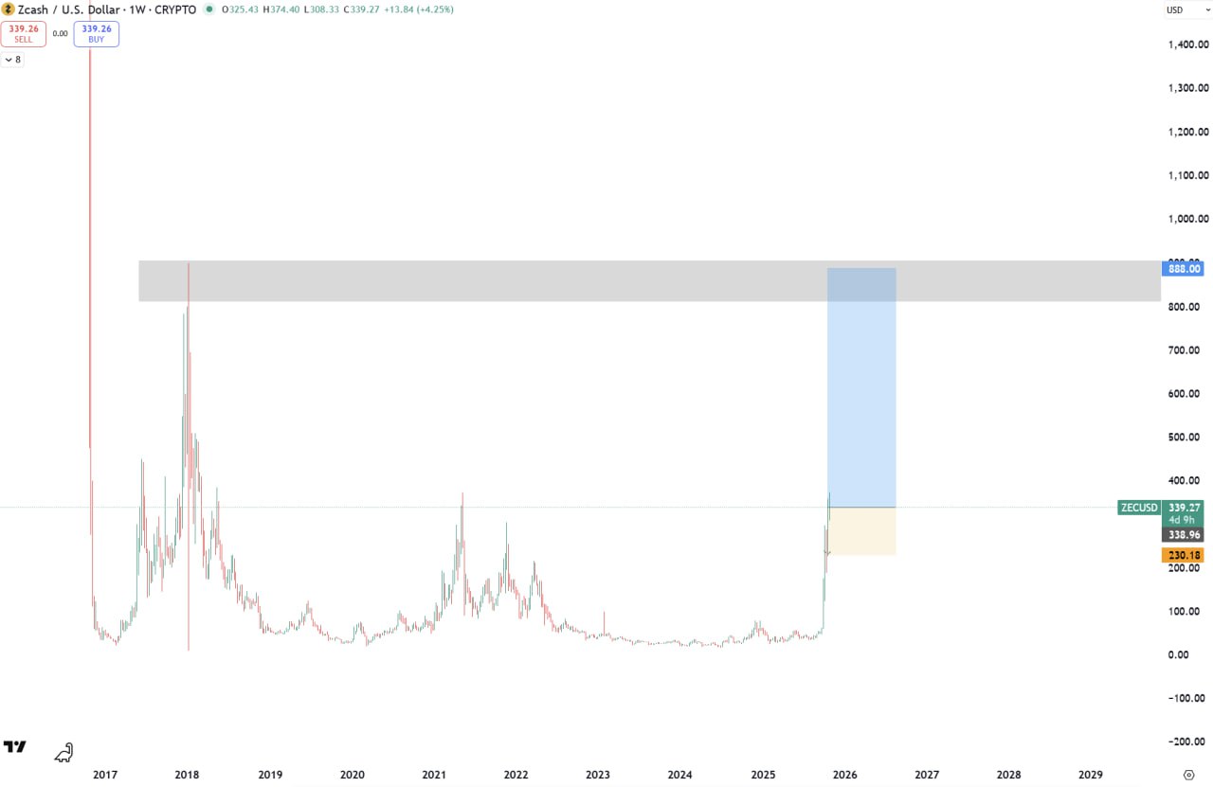Click the Zcash coin logo icon

point(8,9)
